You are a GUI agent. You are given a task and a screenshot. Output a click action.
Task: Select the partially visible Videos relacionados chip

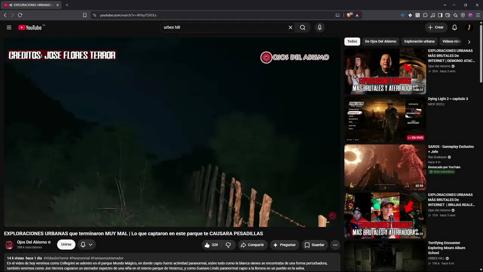tap(452, 42)
